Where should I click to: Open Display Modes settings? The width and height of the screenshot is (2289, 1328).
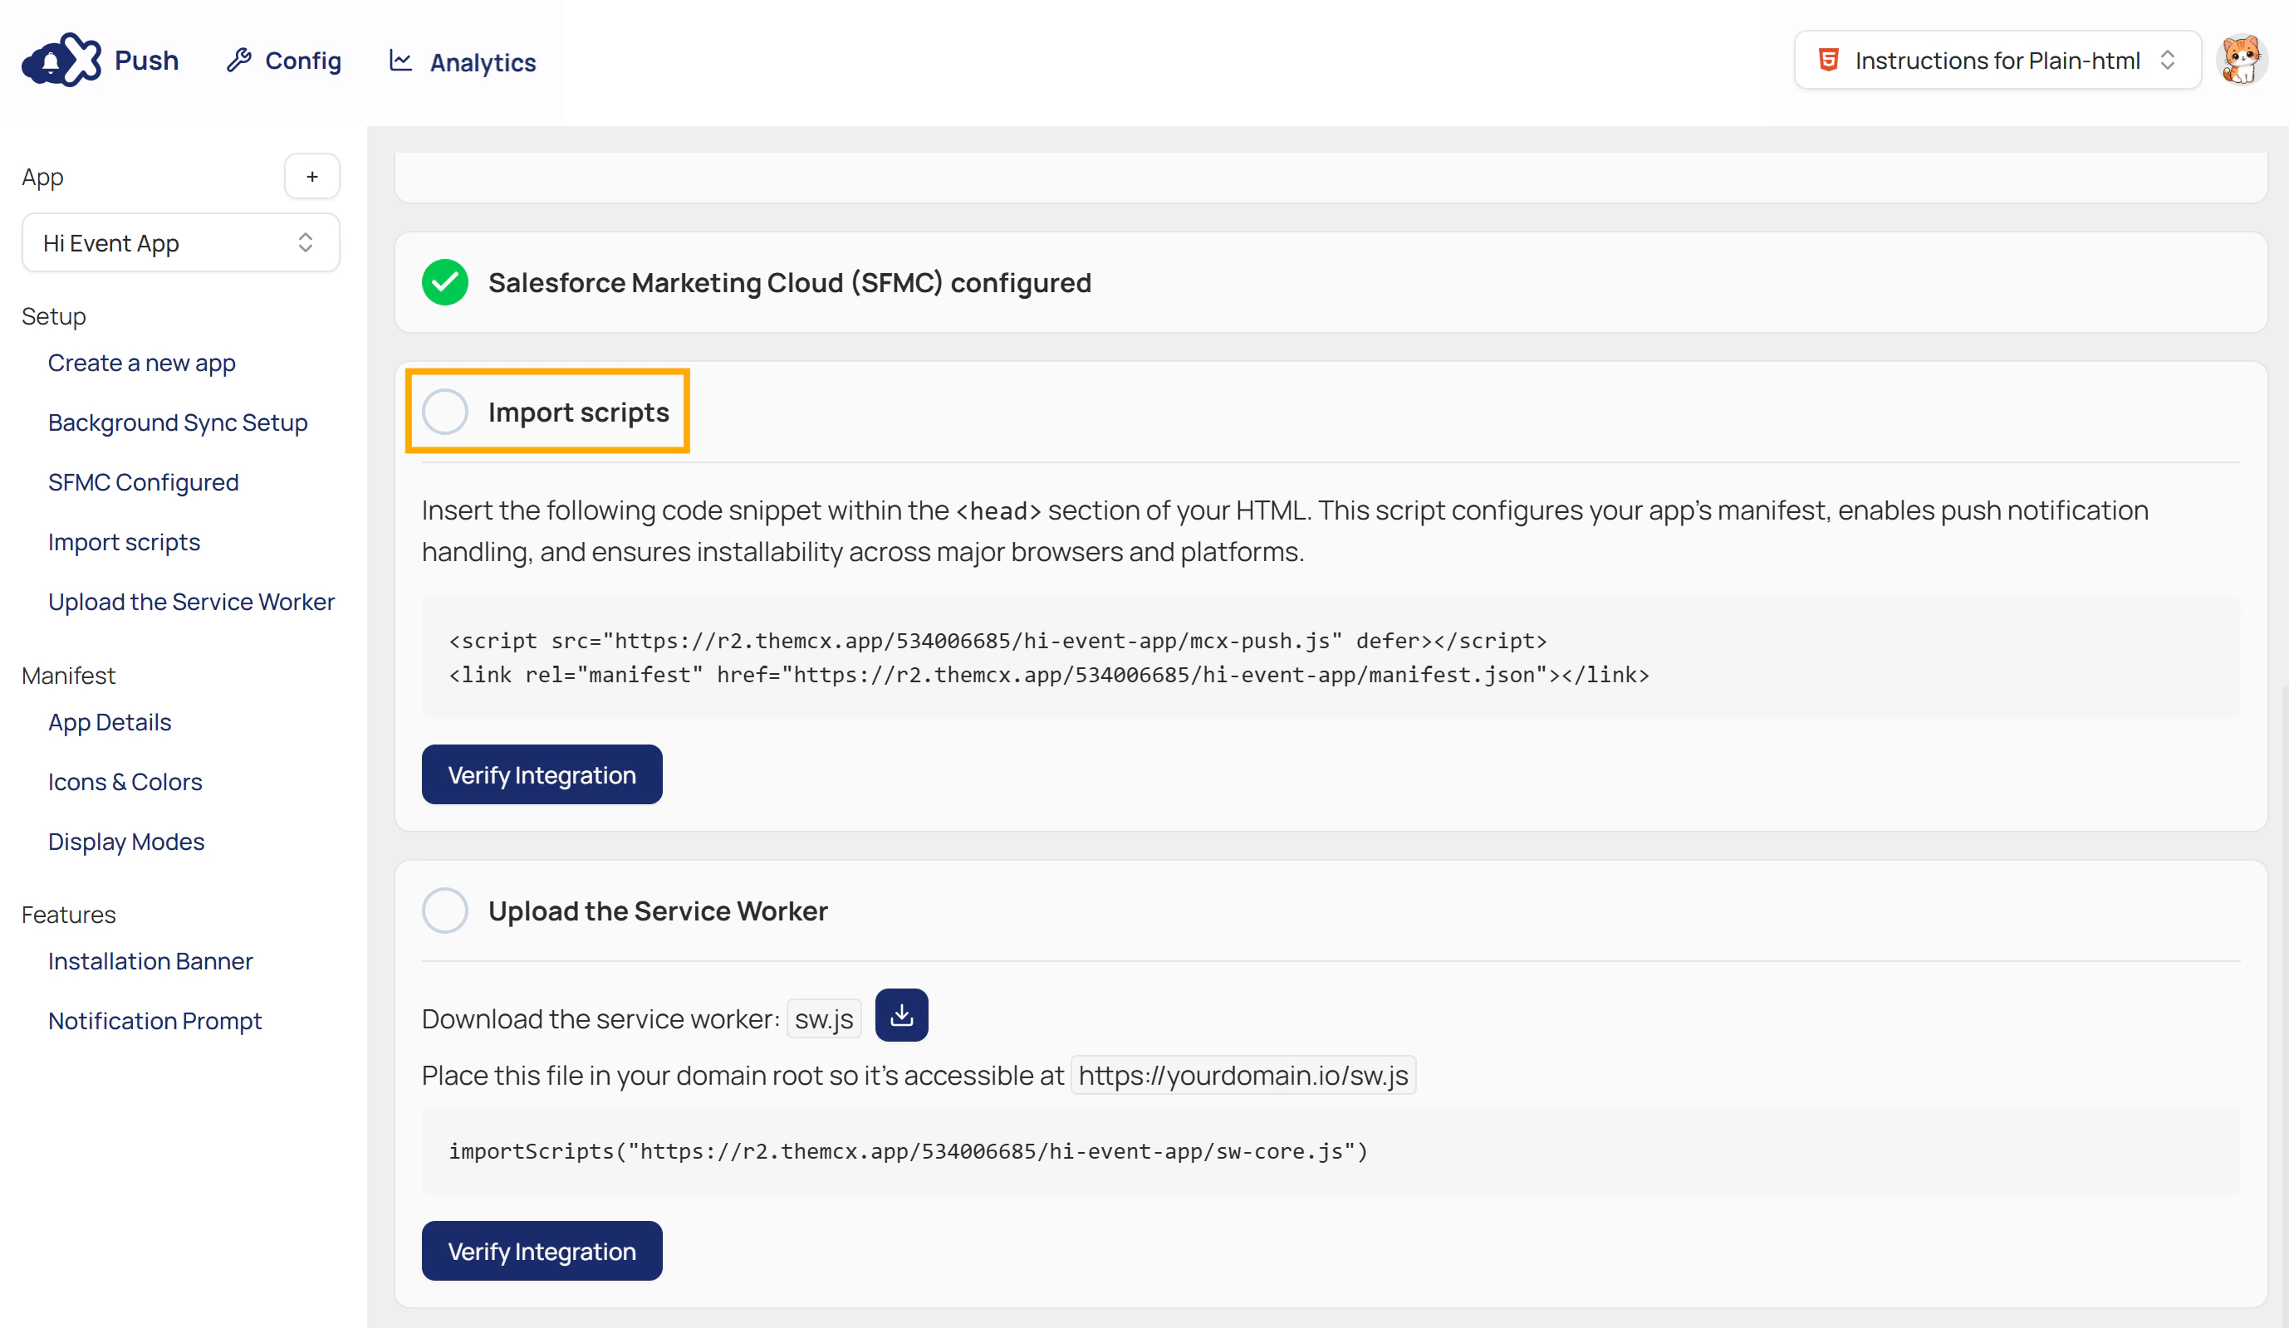tap(126, 842)
